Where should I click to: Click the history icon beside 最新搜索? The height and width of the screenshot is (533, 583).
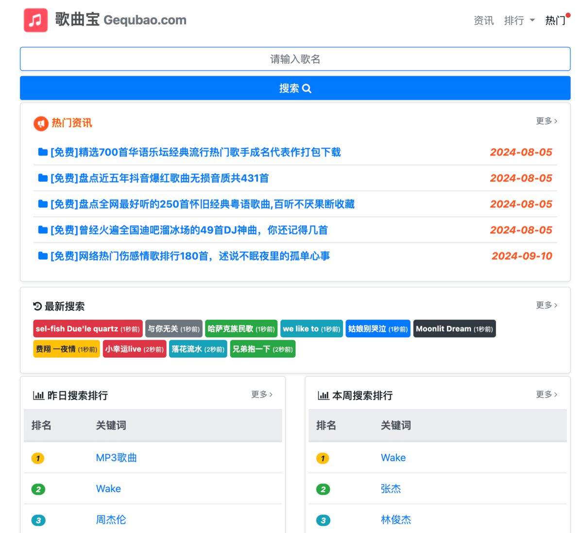click(x=36, y=306)
